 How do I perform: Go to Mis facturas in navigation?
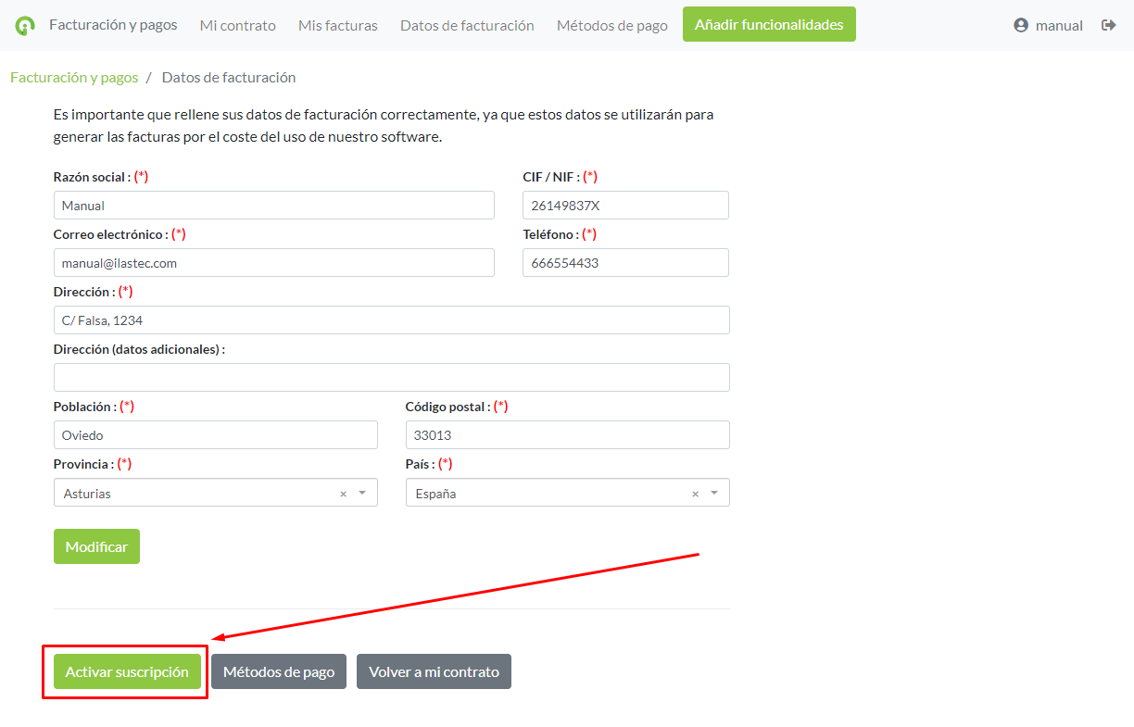coord(337,25)
